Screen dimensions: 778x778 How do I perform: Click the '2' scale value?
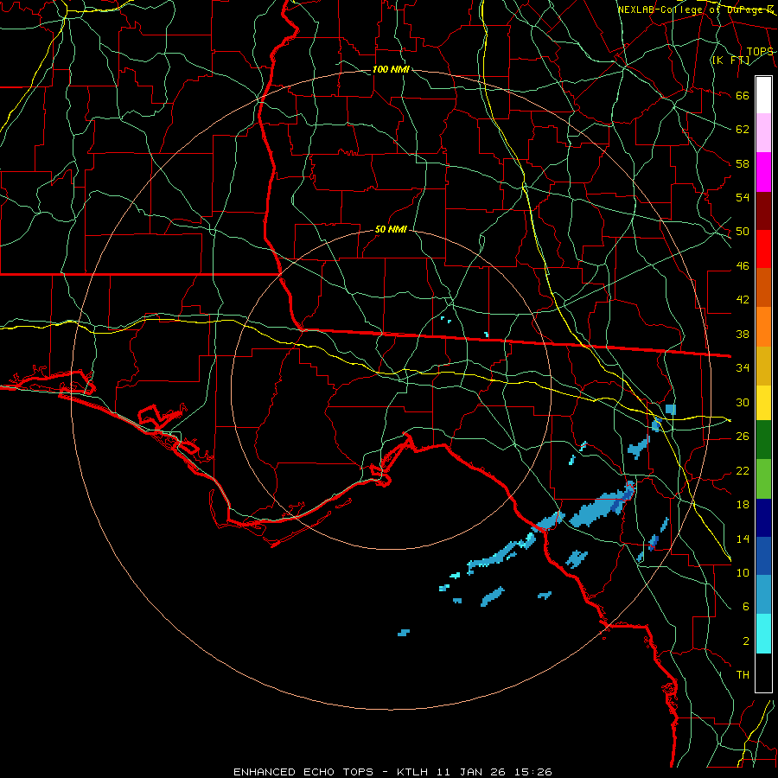(x=746, y=641)
